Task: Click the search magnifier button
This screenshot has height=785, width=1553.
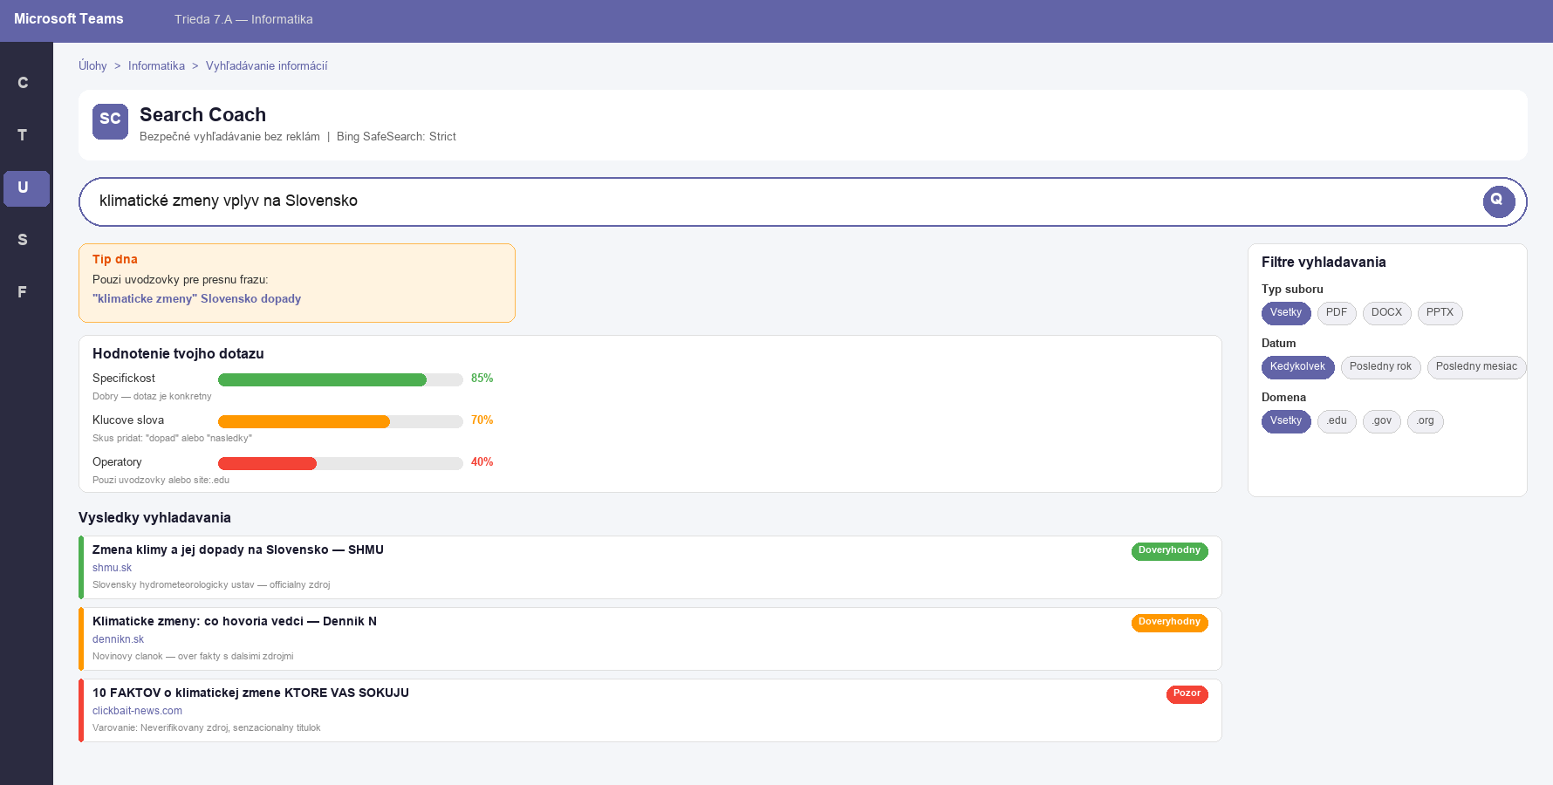Action: [x=1498, y=201]
